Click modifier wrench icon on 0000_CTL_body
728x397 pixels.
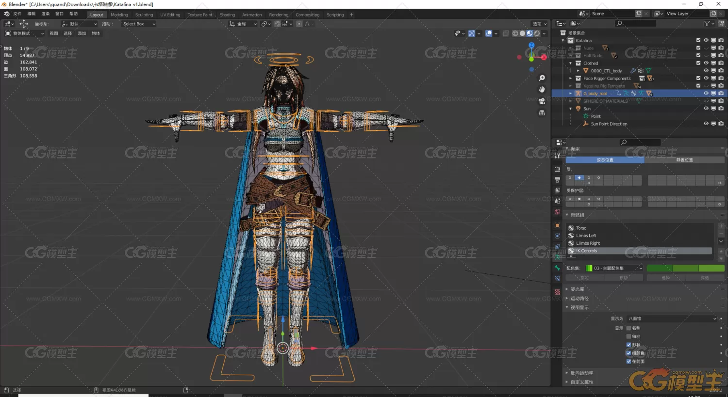tap(633, 71)
